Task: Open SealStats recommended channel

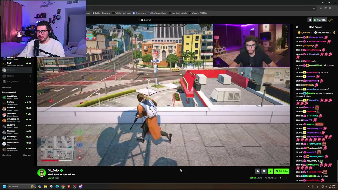Action: pyautogui.click(x=17, y=115)
